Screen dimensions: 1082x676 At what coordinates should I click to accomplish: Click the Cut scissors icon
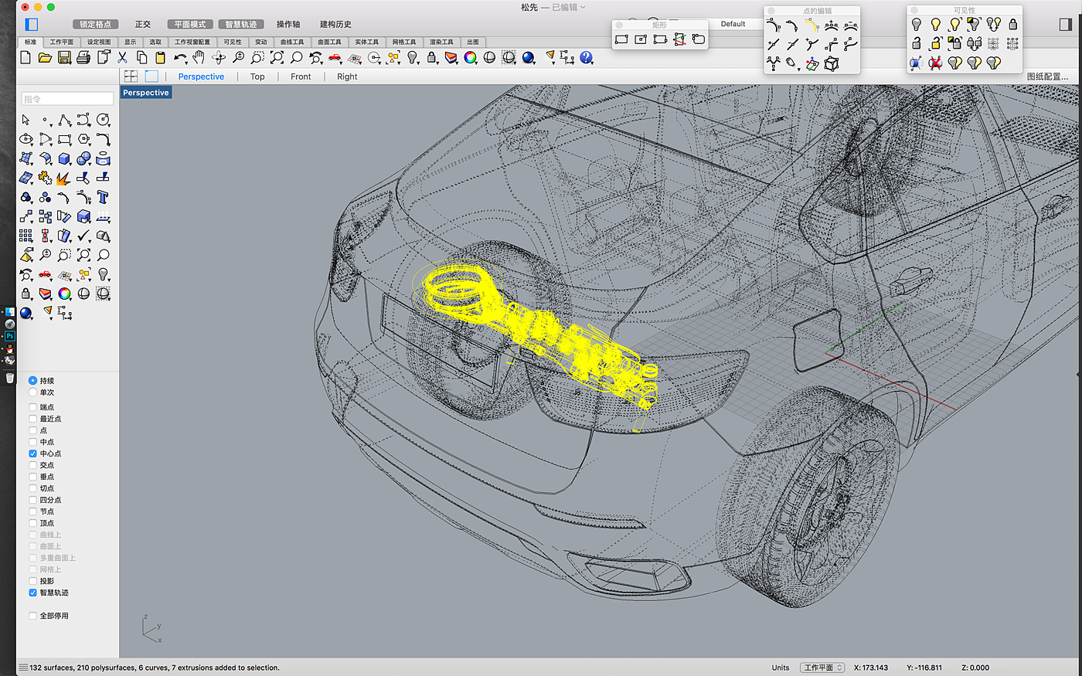coord(122,58)
